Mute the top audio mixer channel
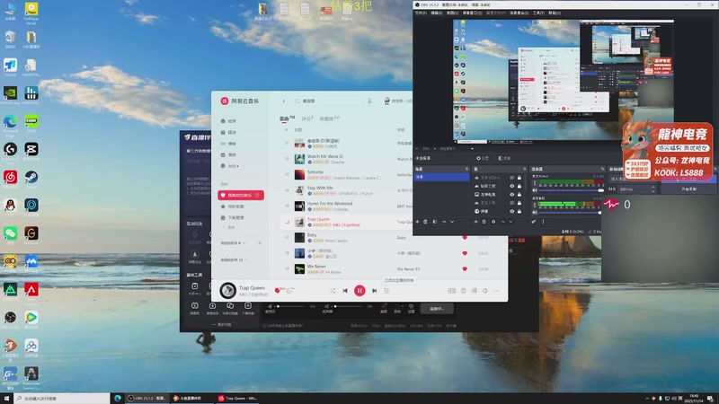Viewport: 719px width, 404px height. [535, 190]
